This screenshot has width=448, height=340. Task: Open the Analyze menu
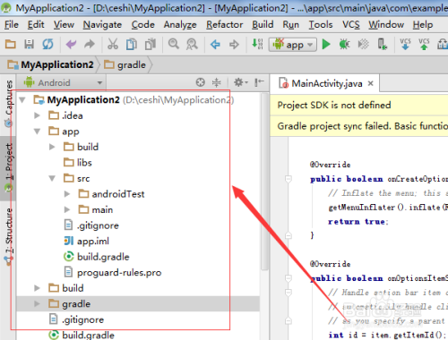click(180, 25)
